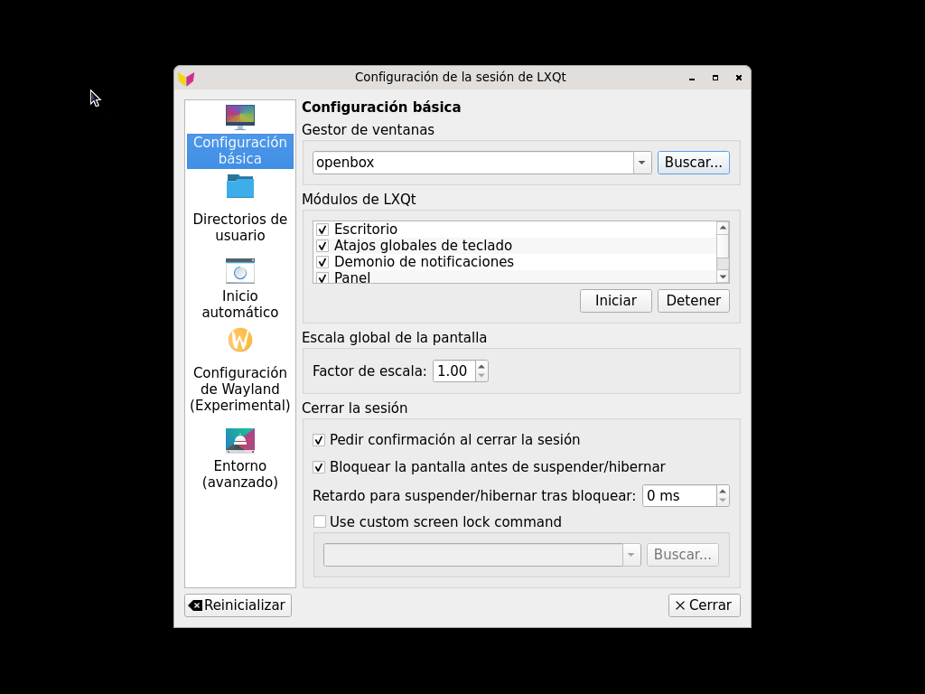Expand the window manager openbox dropdown
925x694 pixels.
tap(642, 163)
